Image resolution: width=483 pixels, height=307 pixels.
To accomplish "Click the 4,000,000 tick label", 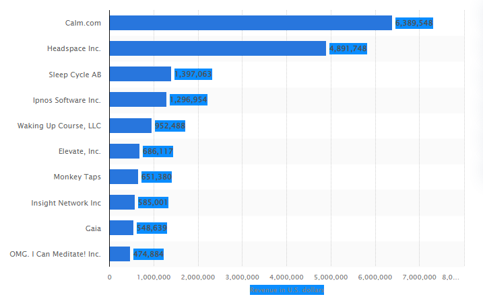I will pos(286,277).
